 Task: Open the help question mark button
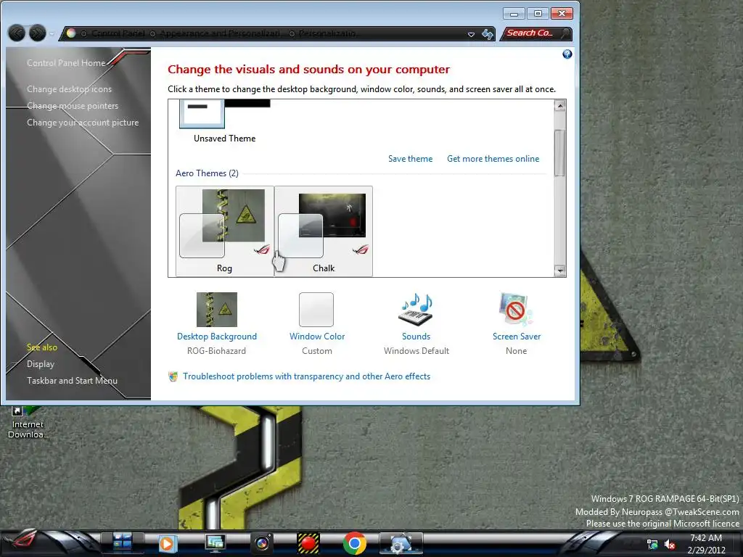(567, 54)
